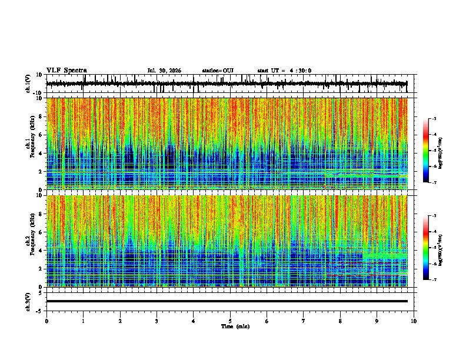Click the ch.2 spectrogram plot
This screenshot has height=360, width=466.
(227, 241)
